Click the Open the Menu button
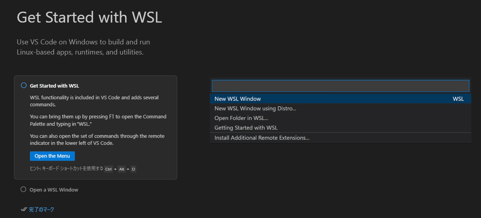Screen dimensions: 481x218 click(52, 156)
